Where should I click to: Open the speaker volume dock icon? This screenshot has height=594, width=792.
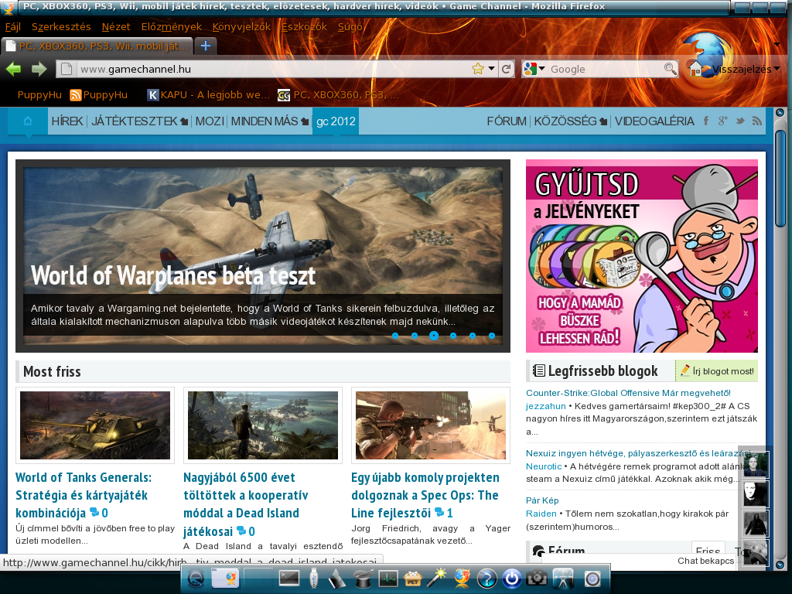[x=592, y=579]
